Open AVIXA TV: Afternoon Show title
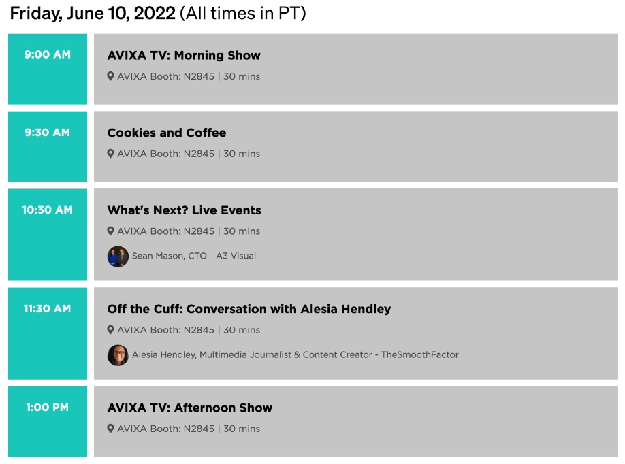 (x=190, y=408)
